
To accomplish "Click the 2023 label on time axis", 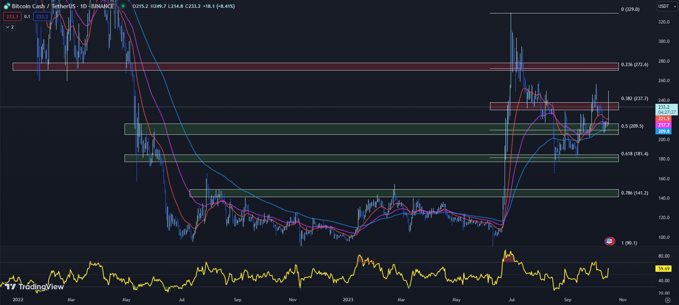I will tap(348, 300).
